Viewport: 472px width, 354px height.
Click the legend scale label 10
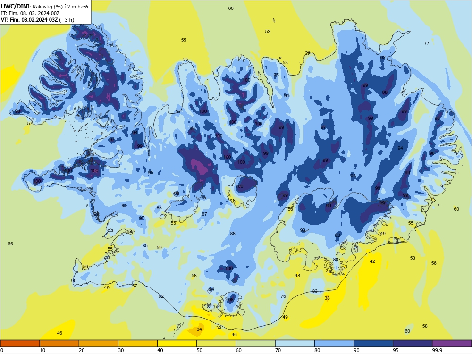(x=42, y=350)
